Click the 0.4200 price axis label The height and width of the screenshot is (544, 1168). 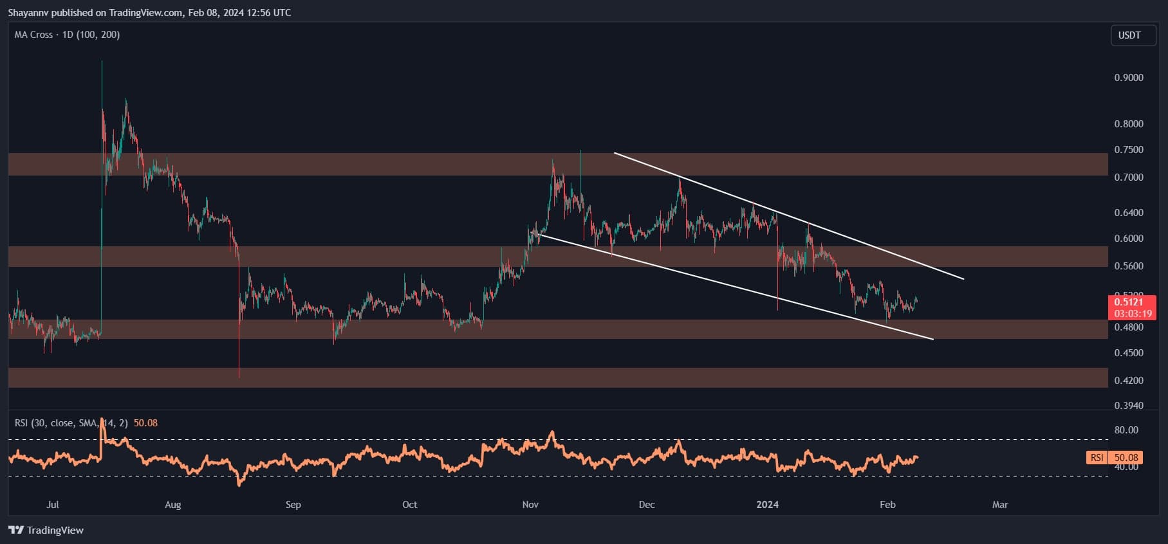point(1129,381)
